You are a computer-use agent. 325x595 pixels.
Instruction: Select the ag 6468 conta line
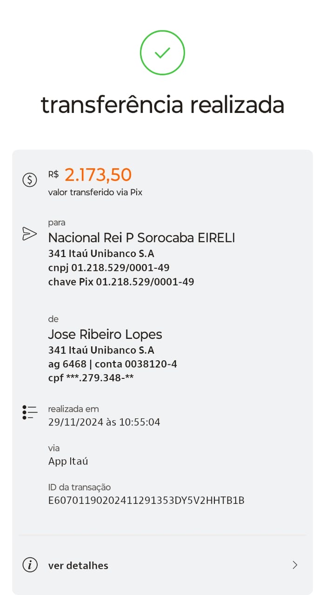coord(113,364)
